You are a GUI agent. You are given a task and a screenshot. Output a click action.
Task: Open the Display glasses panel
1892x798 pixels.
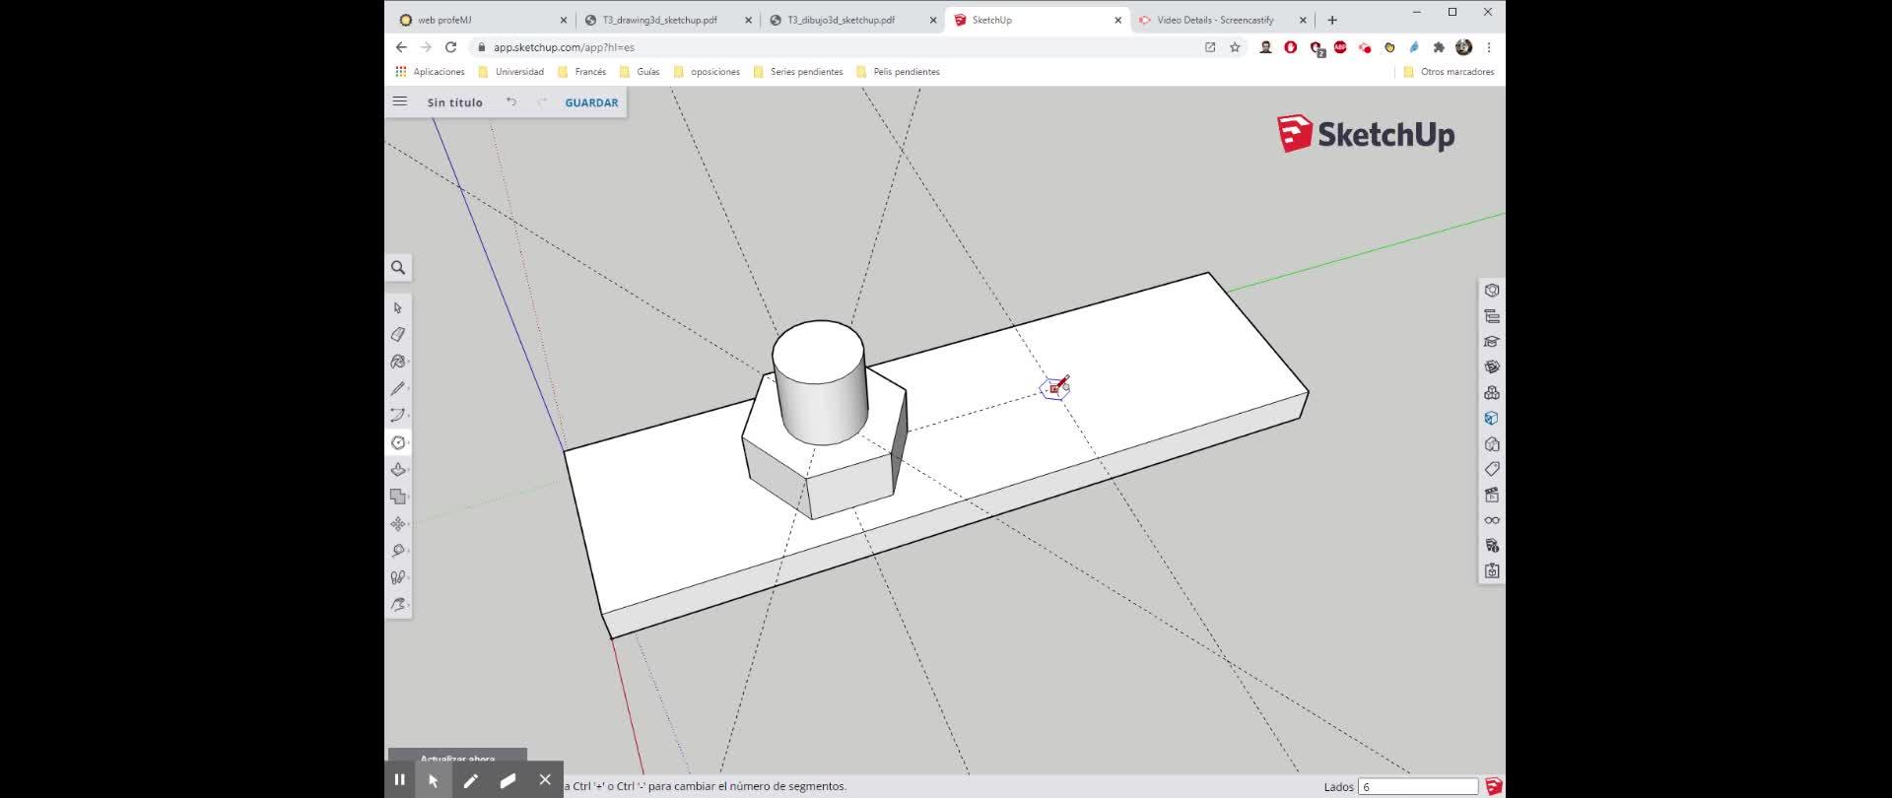point(1492,520)
